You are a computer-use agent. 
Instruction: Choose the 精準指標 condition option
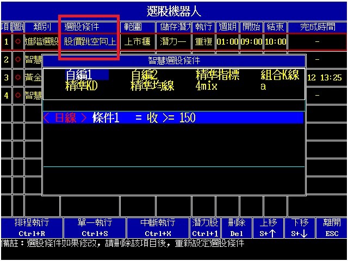[217, 75]
